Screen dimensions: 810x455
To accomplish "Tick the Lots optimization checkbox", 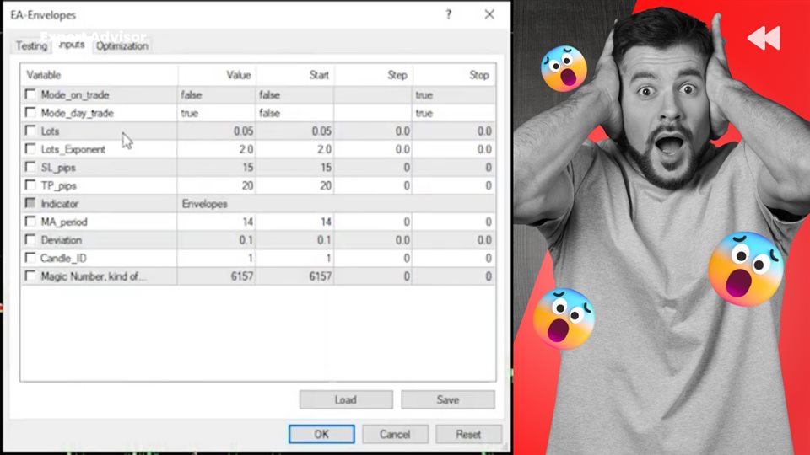I will (31, 131).
